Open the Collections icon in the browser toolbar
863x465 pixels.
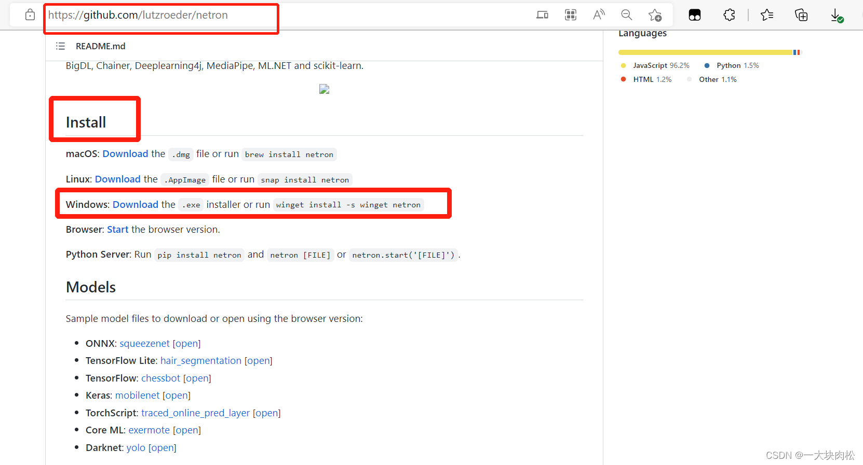click(801, 15)
